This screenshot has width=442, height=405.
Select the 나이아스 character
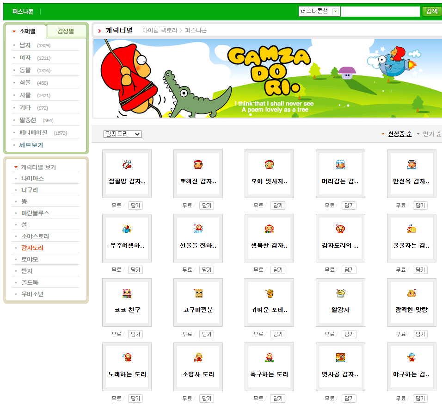click(32, 178)
